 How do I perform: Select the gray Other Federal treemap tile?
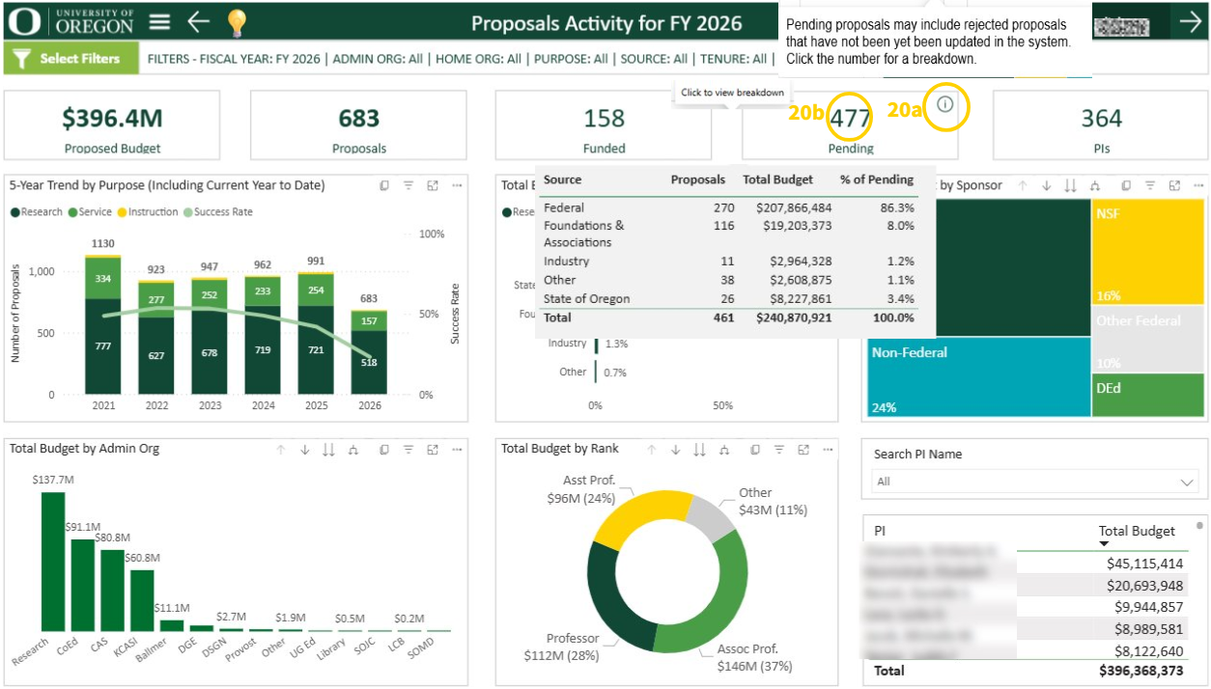point(1148,339)
